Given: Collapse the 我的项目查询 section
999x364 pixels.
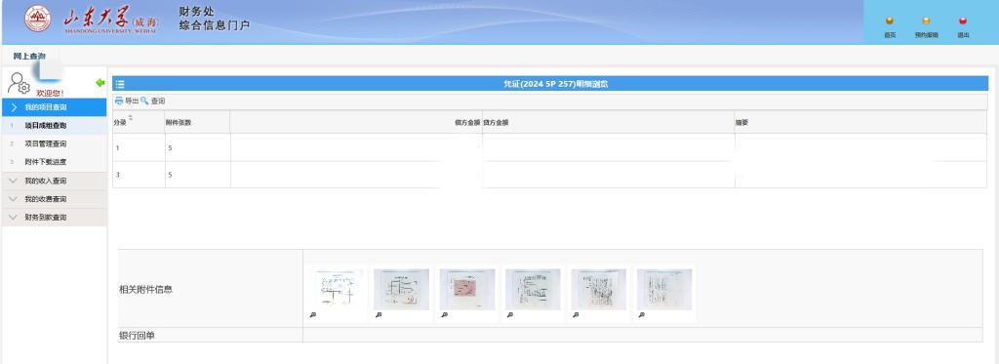Looking at the screenshot, I should tap(55, 107).
